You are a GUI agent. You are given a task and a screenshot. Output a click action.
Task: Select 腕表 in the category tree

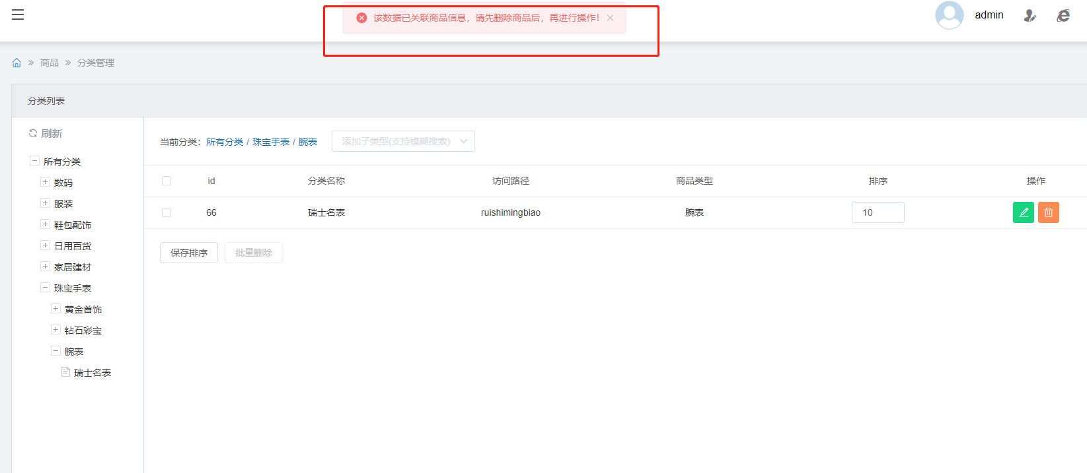(74, 352)
